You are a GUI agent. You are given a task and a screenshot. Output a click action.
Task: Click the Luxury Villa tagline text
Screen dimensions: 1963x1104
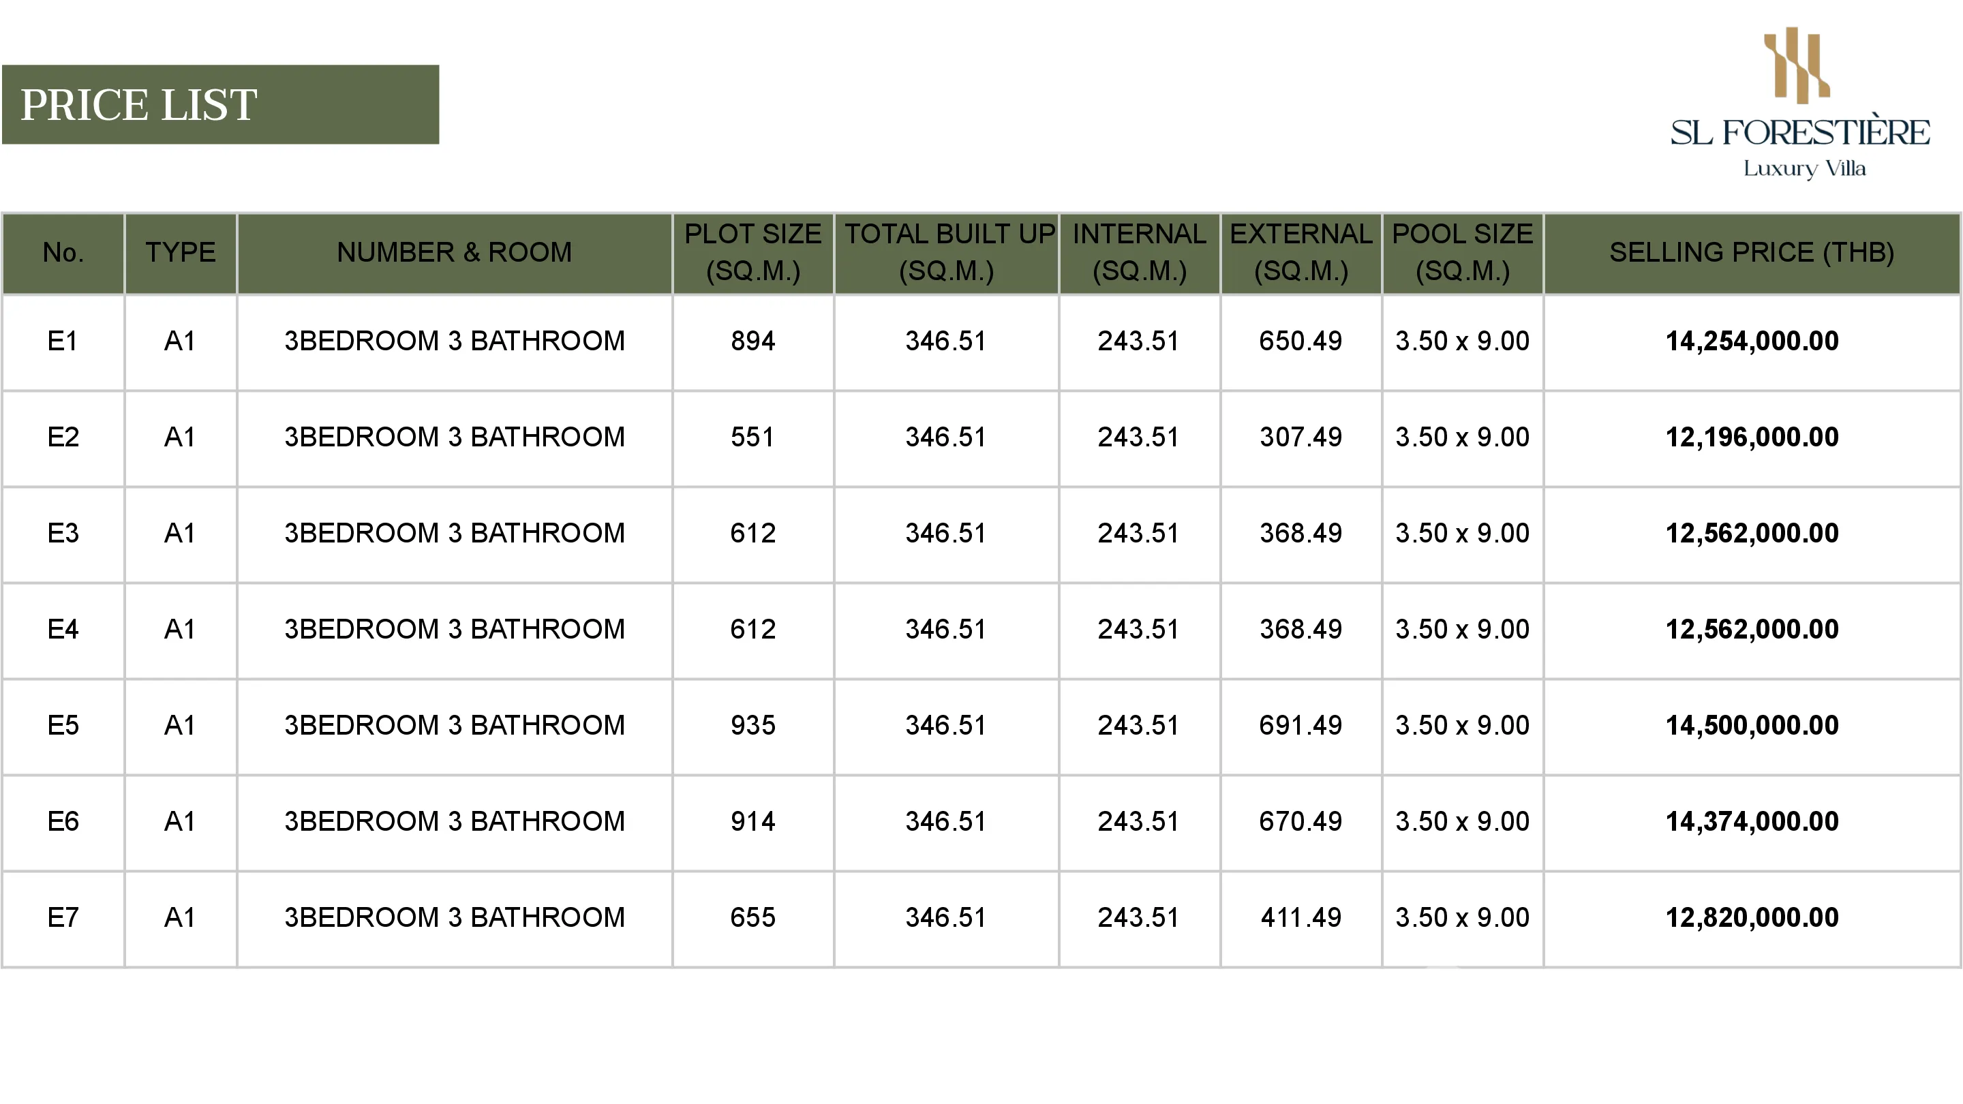click(1804, 168)
